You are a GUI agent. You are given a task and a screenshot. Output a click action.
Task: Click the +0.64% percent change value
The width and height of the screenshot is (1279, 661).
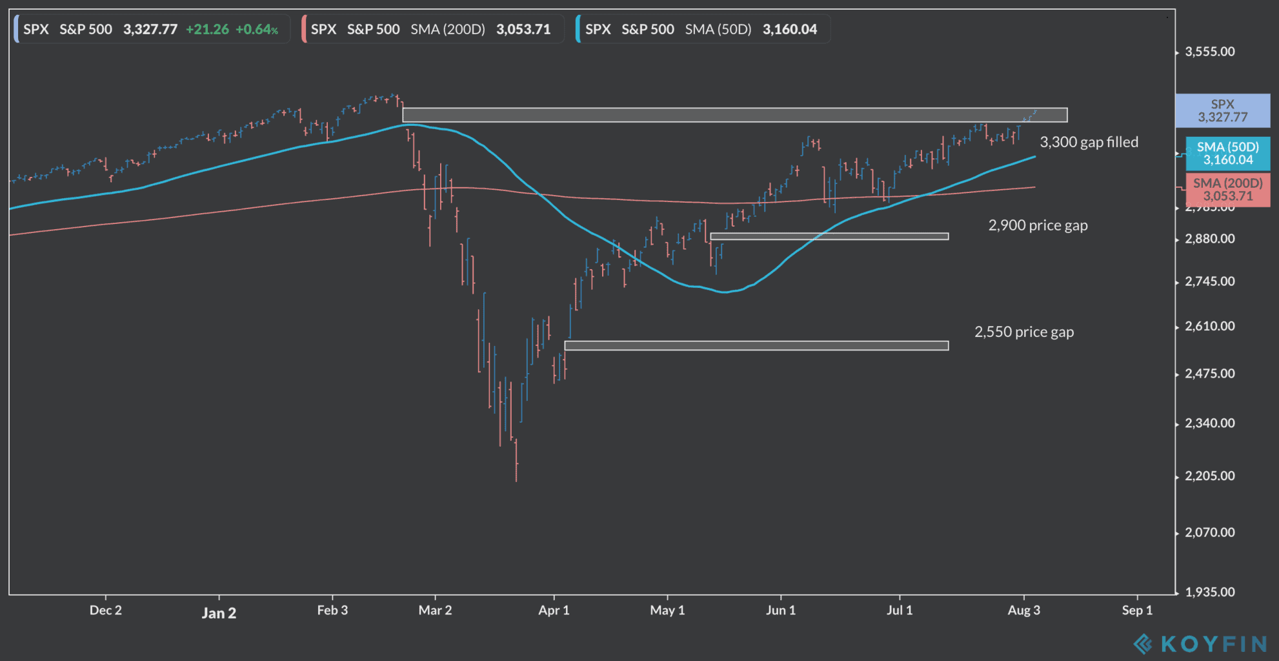pyautogui.click(x=257, y=29)
